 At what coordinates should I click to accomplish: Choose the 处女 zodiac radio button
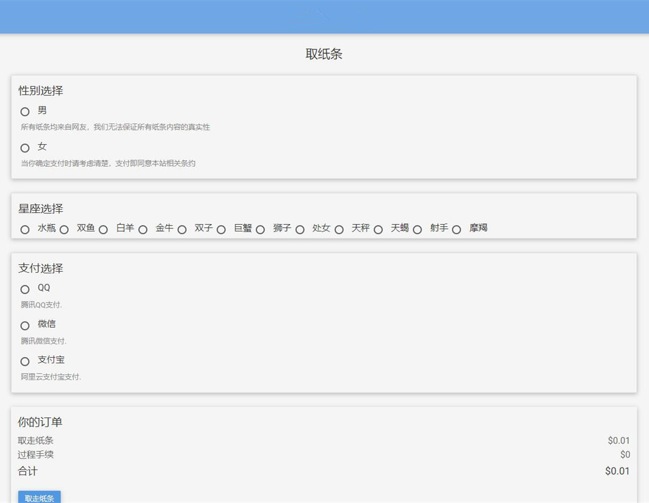tap(300, 230)
